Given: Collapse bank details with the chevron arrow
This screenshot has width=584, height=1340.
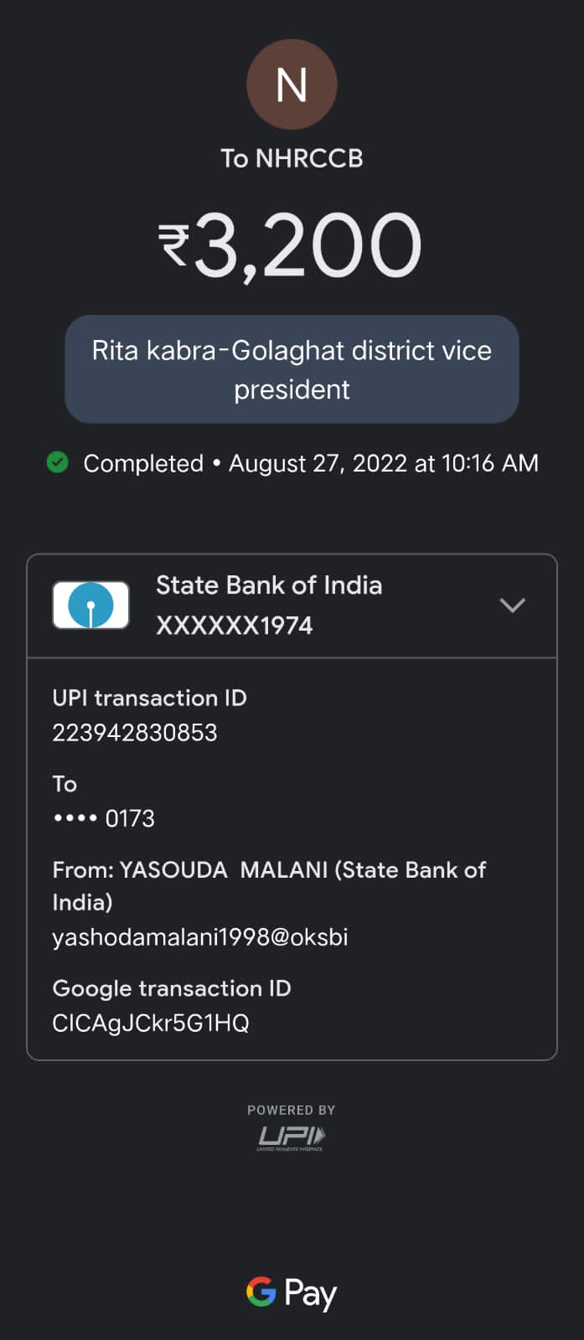Looking at the screenshot, I should (x=512, y=605).
